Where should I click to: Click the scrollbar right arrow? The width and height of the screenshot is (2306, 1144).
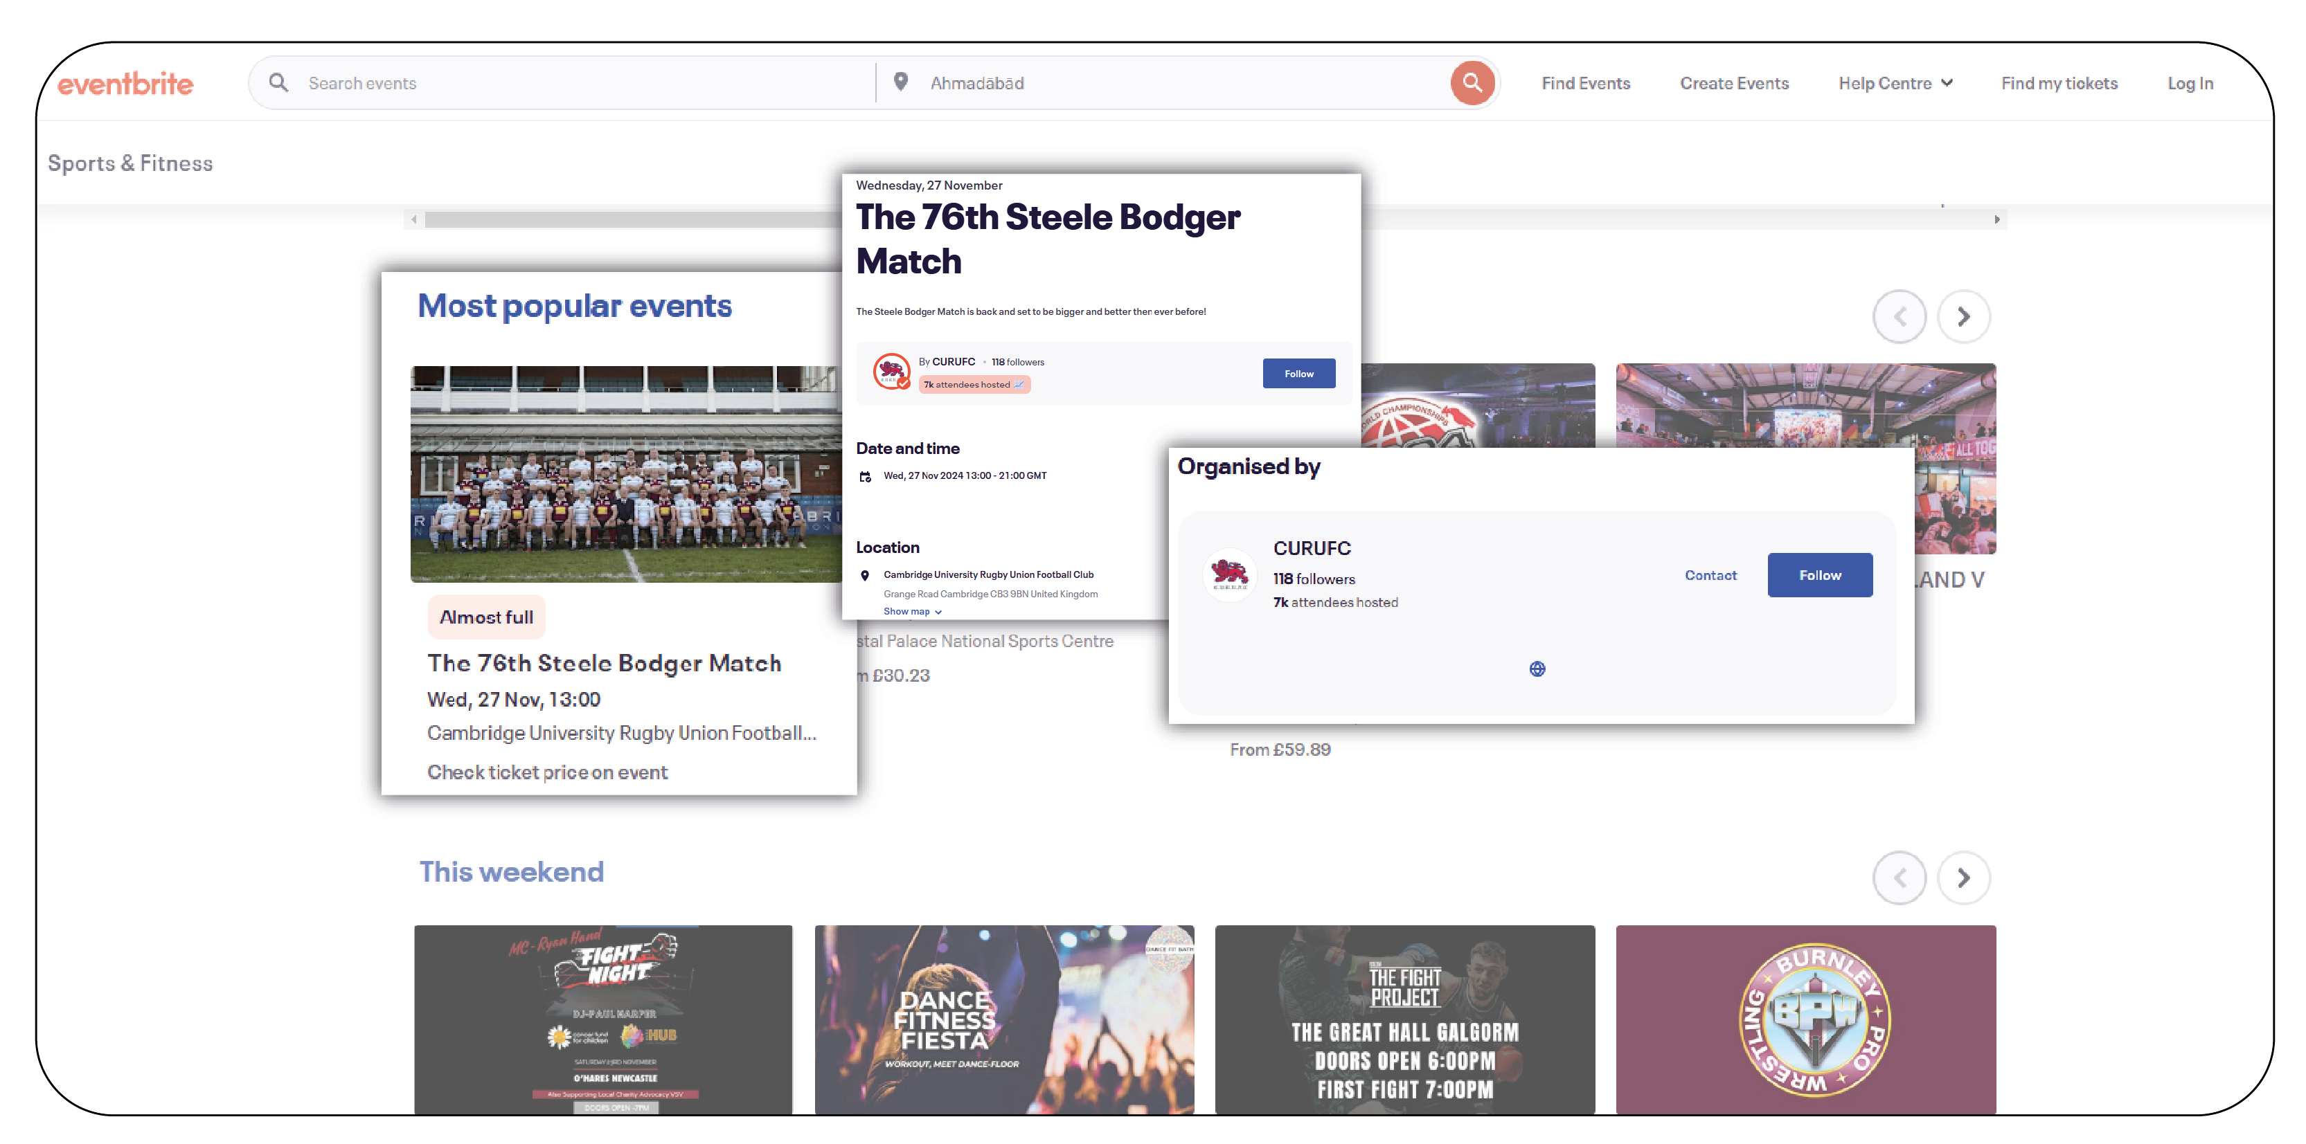1996,220
